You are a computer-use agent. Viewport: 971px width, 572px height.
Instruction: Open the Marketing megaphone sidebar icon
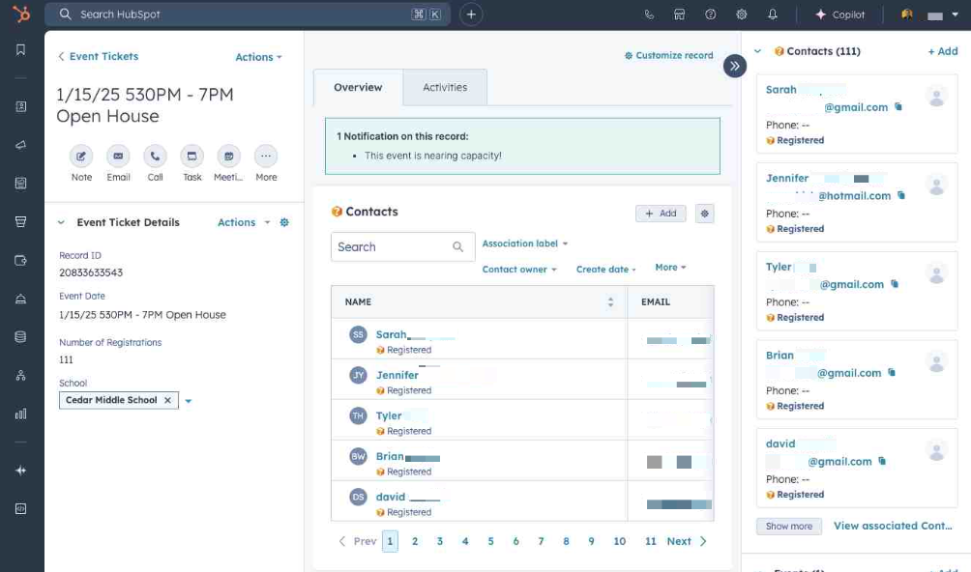click(x=20, y=145)
